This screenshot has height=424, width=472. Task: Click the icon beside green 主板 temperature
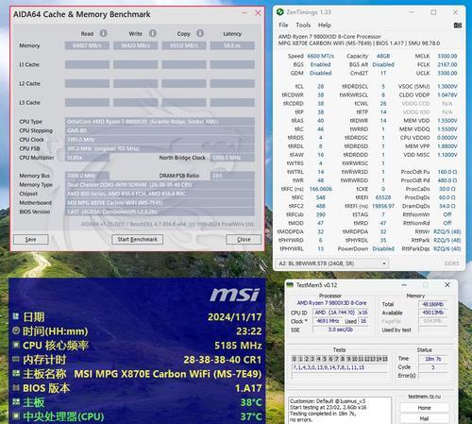(16, 401)
